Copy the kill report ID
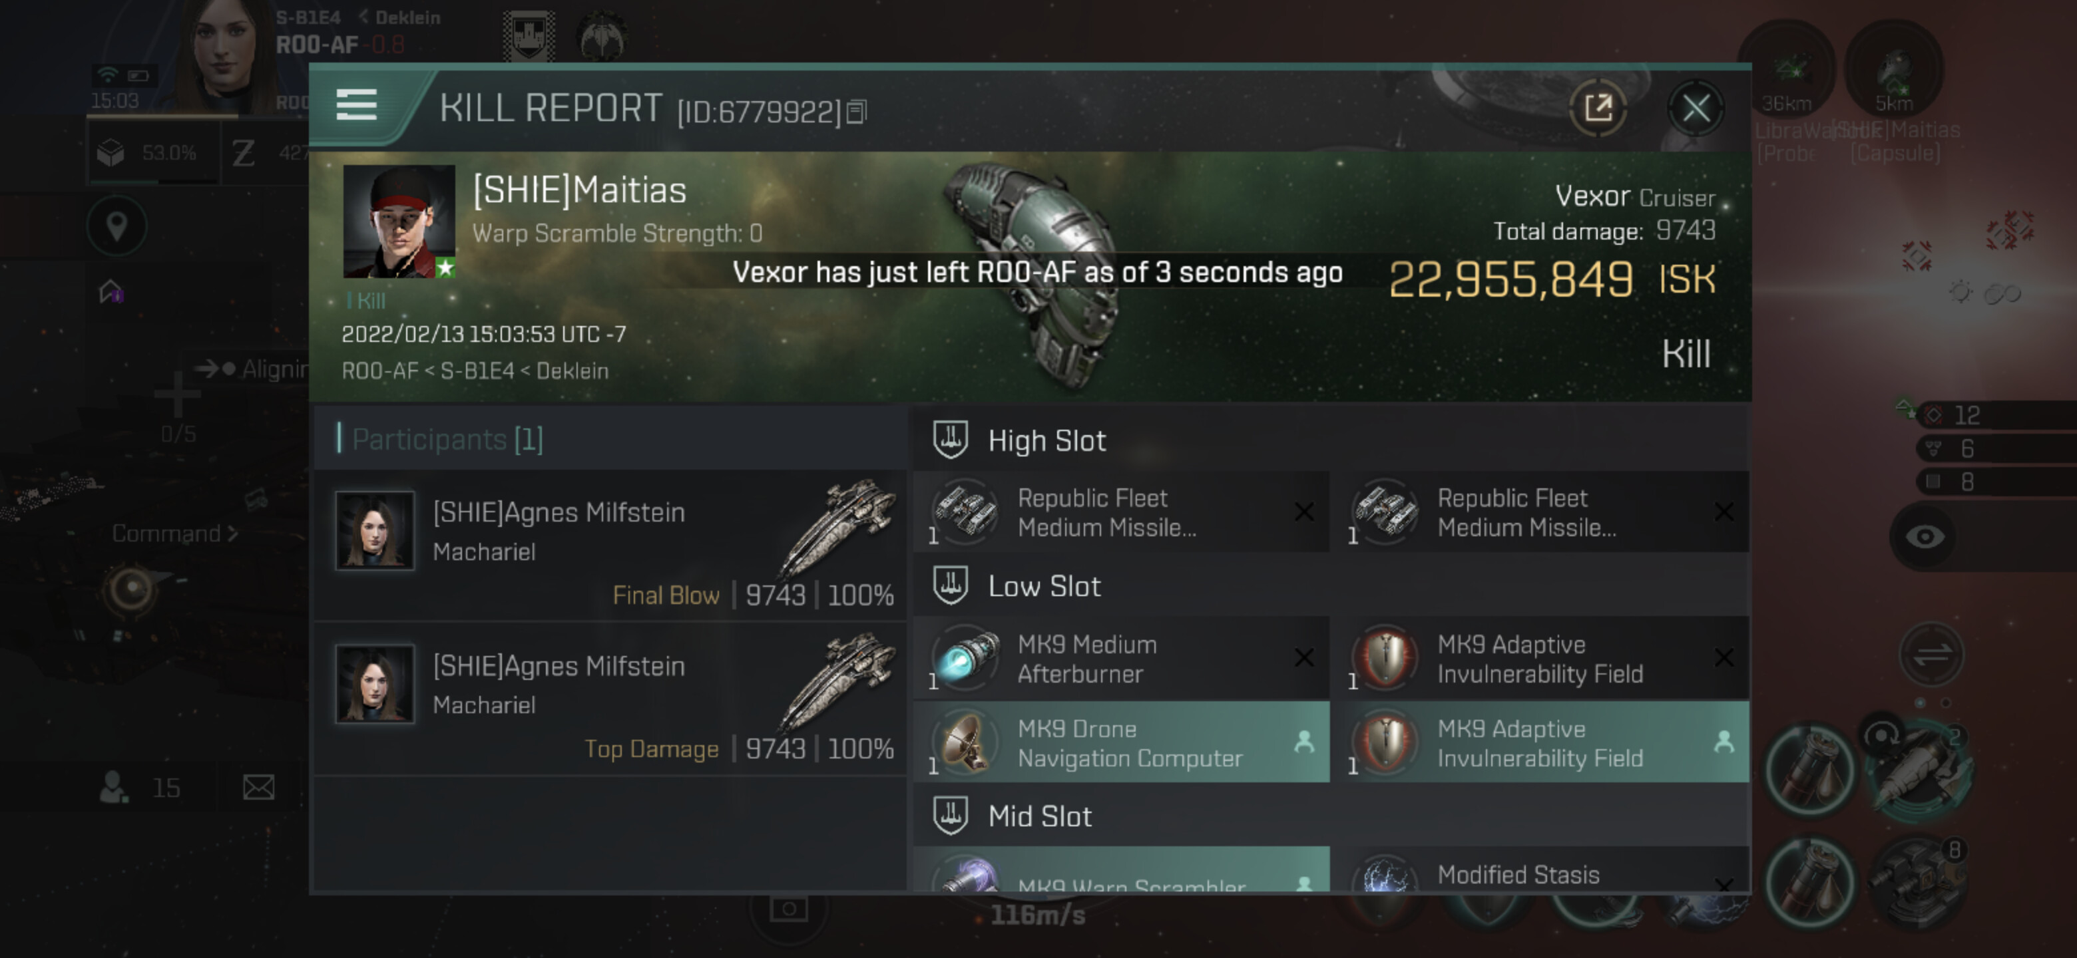This screenshot has width=2077, height=958. [857, 112]
